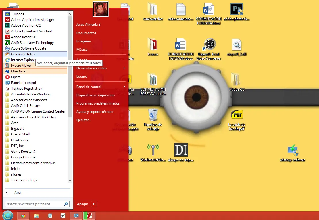Select CONMUTACION FORZADA.docx desktop file

click(181, 49)
